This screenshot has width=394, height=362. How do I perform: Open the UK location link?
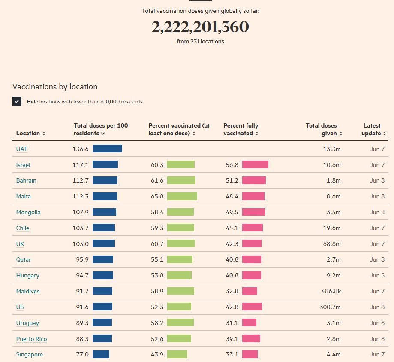20,244
